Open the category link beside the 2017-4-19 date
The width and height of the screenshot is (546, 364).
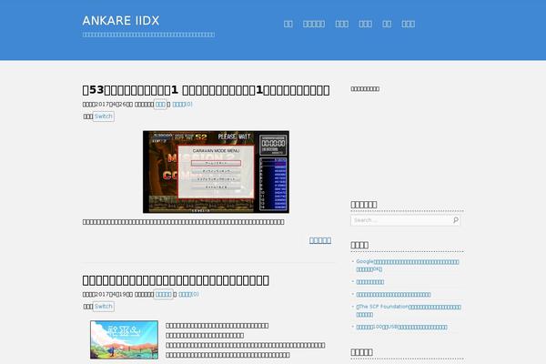click(163, 294)
